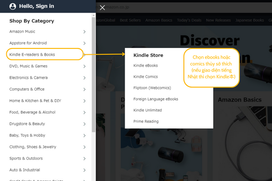
Task: Select Electronics & Camera category
Action: tap(29, 77)
